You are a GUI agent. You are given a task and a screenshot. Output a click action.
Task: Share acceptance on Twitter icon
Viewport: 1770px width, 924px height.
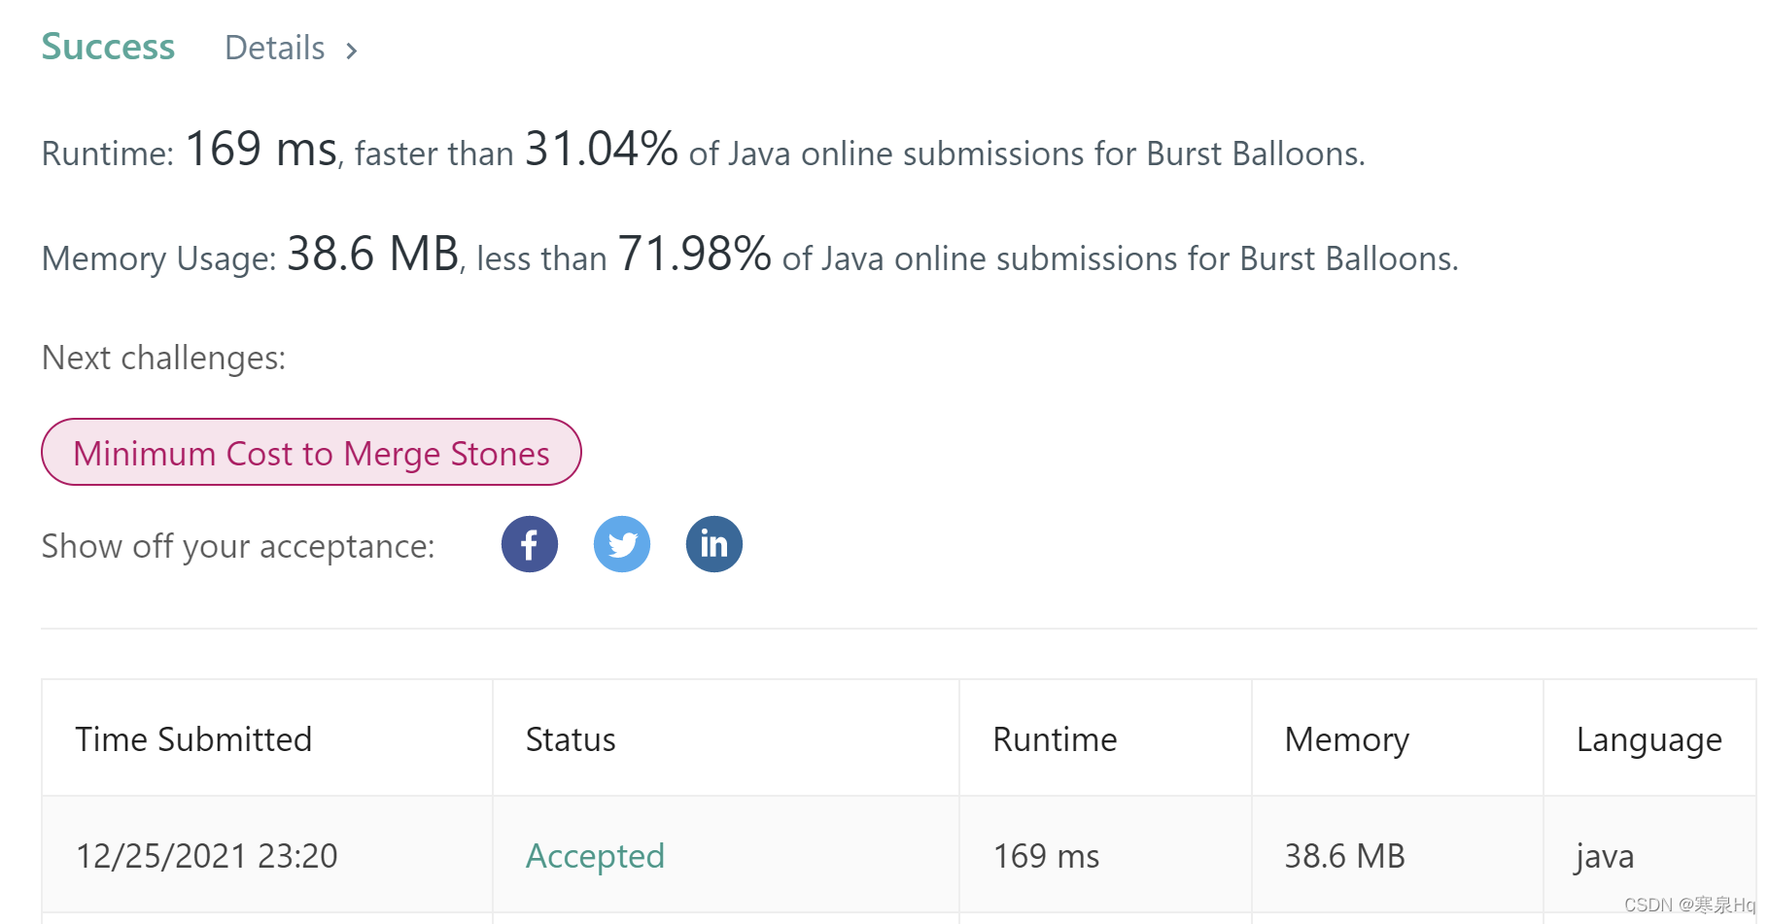tap(622, 544)
